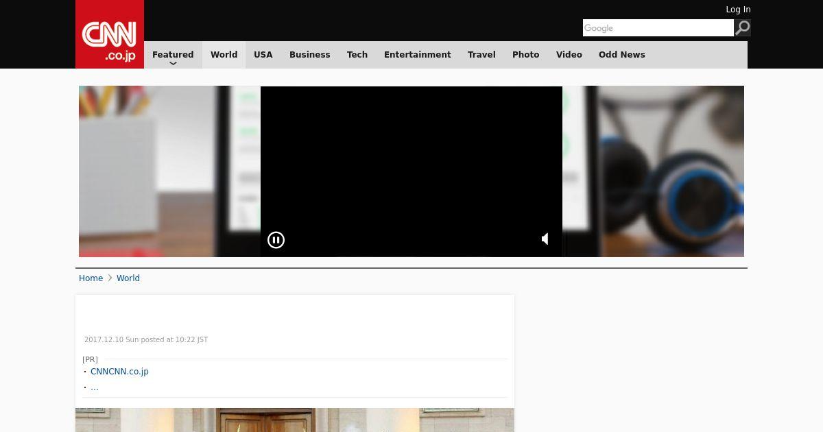The image size is (823, 432).
Task: Pause the video ad
Action: point(276,240)
